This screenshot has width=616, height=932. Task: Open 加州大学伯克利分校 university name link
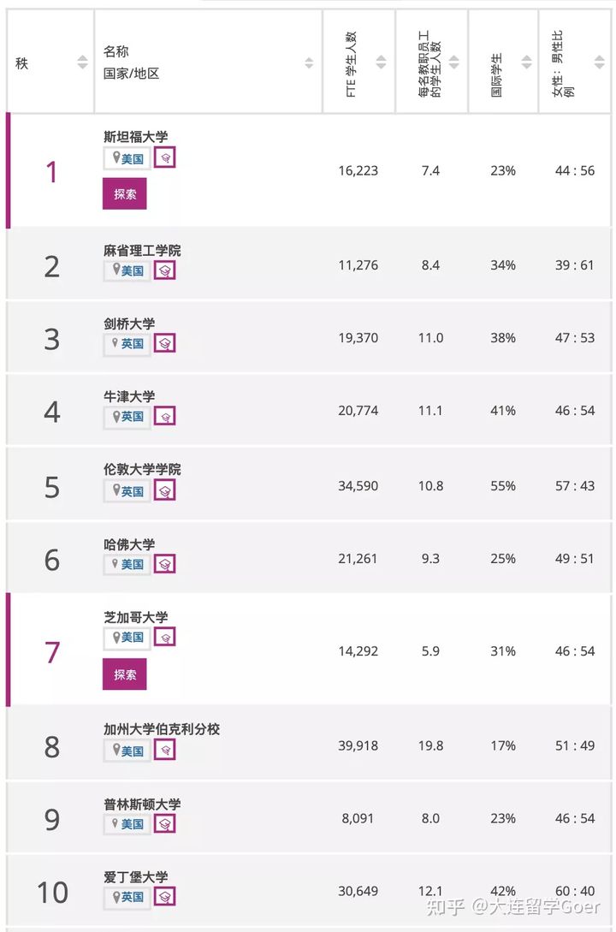162,728
